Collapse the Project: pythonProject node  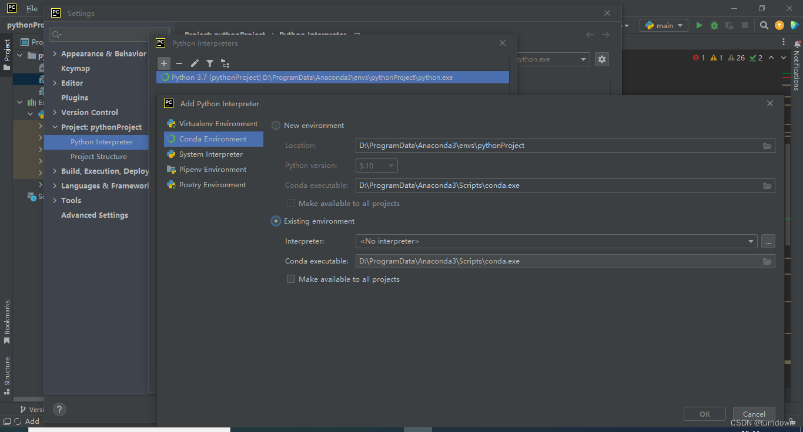coord(55,127)
